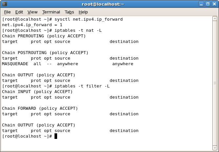The width and height of the screenshot is (219, 152).
Task: Open the Terminal menu
Action: (x=51, y=12)
